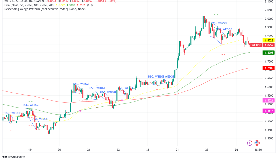
Task: Select the Descending Wedge Patterns indicator legend
Action: coord(45,9)
